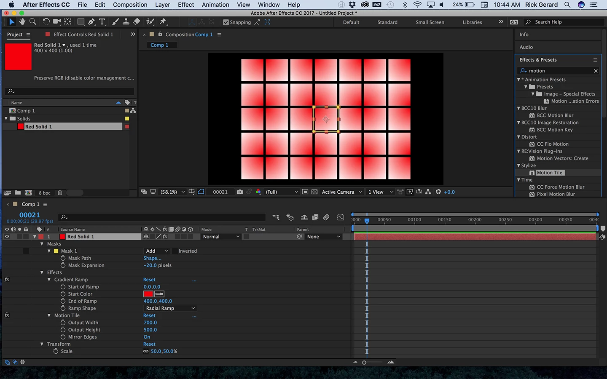This screenshot has height=379, width=607.
Task: Click the Graph Editor button in timeline
Action: click(x=341, y=217)
